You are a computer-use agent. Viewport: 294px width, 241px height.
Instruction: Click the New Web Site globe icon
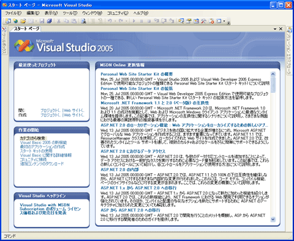point(15,21)
